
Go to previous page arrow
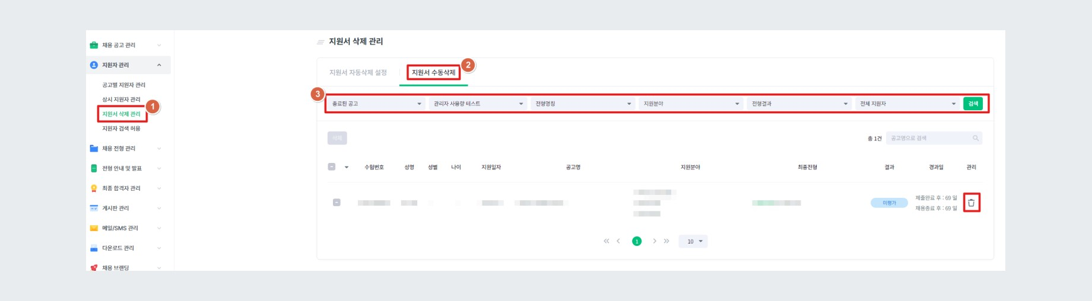[618, 241]
